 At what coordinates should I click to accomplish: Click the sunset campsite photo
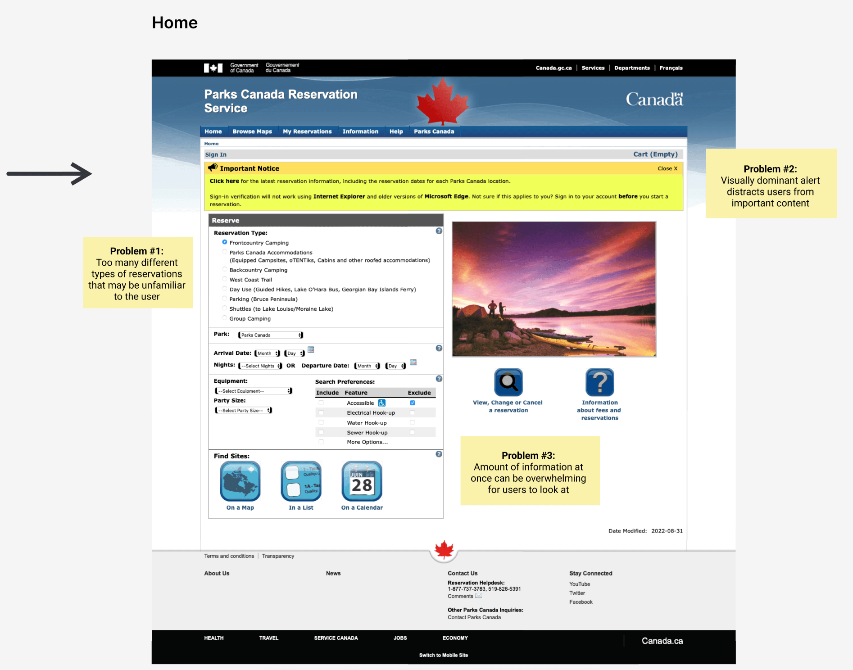[x=554, y=289]
